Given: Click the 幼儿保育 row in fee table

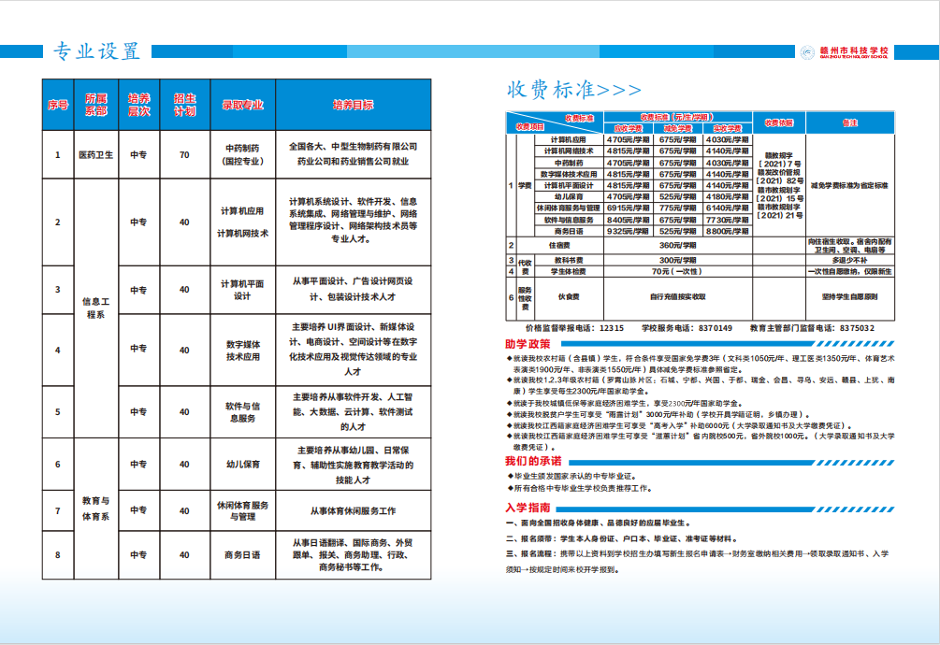Looking at the screenshot, I should coord(569,197).
